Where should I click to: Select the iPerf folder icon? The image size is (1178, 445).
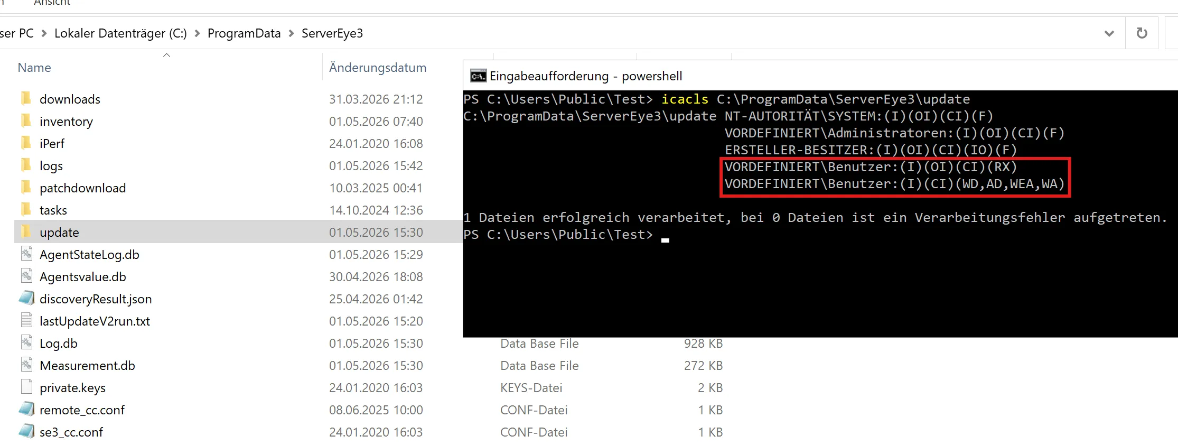tap(26, 143)
